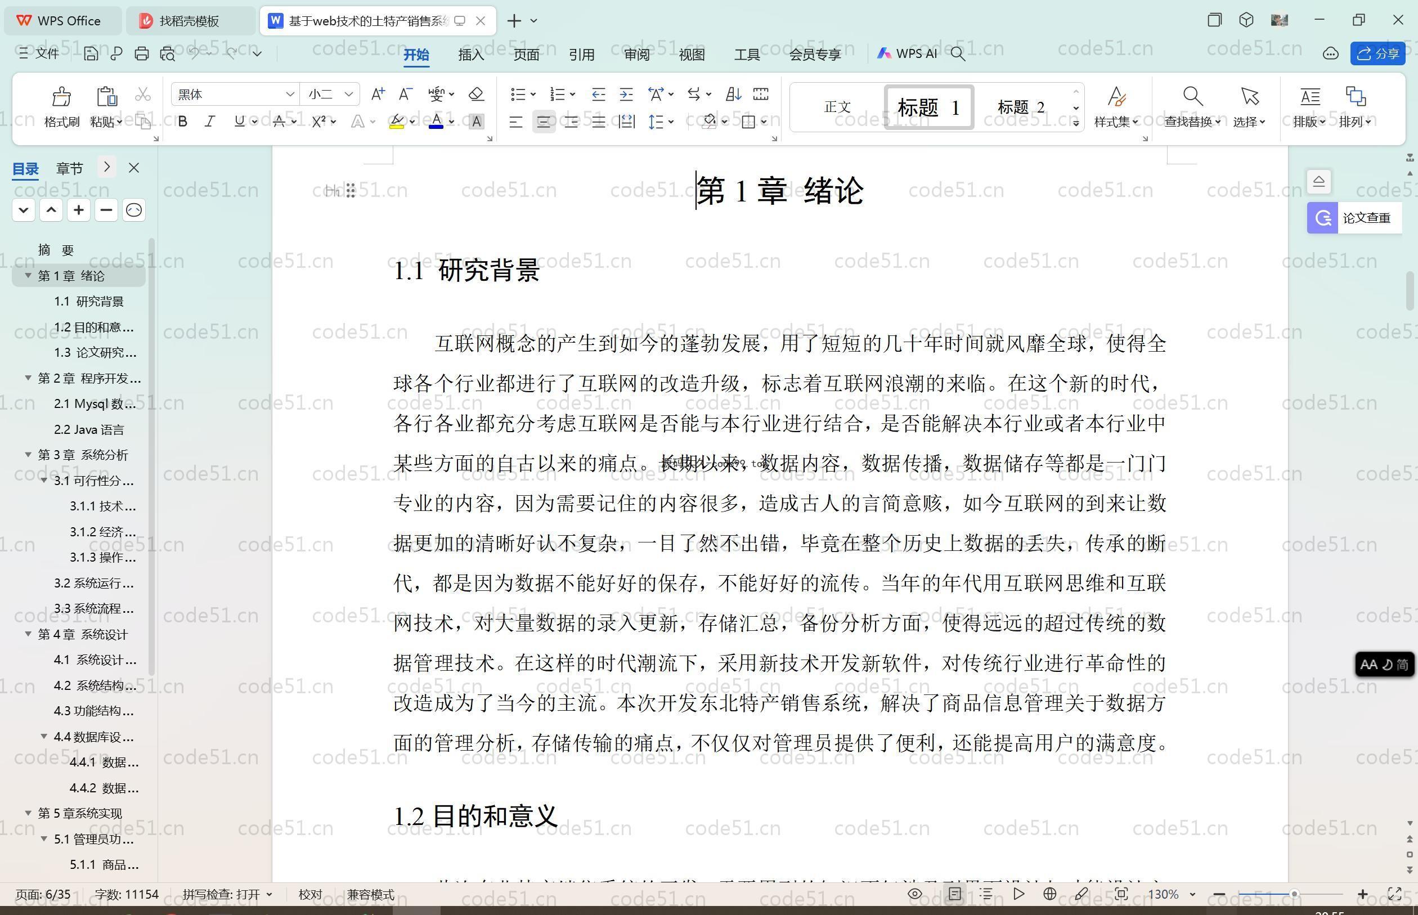Click the Select (选择) cursor tool
This screenshot has width=1418, height=915.
click(1249, 107)
